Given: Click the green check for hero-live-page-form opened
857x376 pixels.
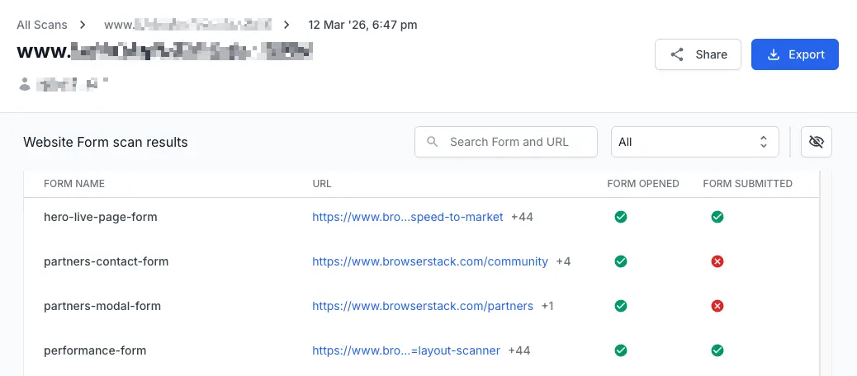Looking at the screenshot, I should pos(621,217).
